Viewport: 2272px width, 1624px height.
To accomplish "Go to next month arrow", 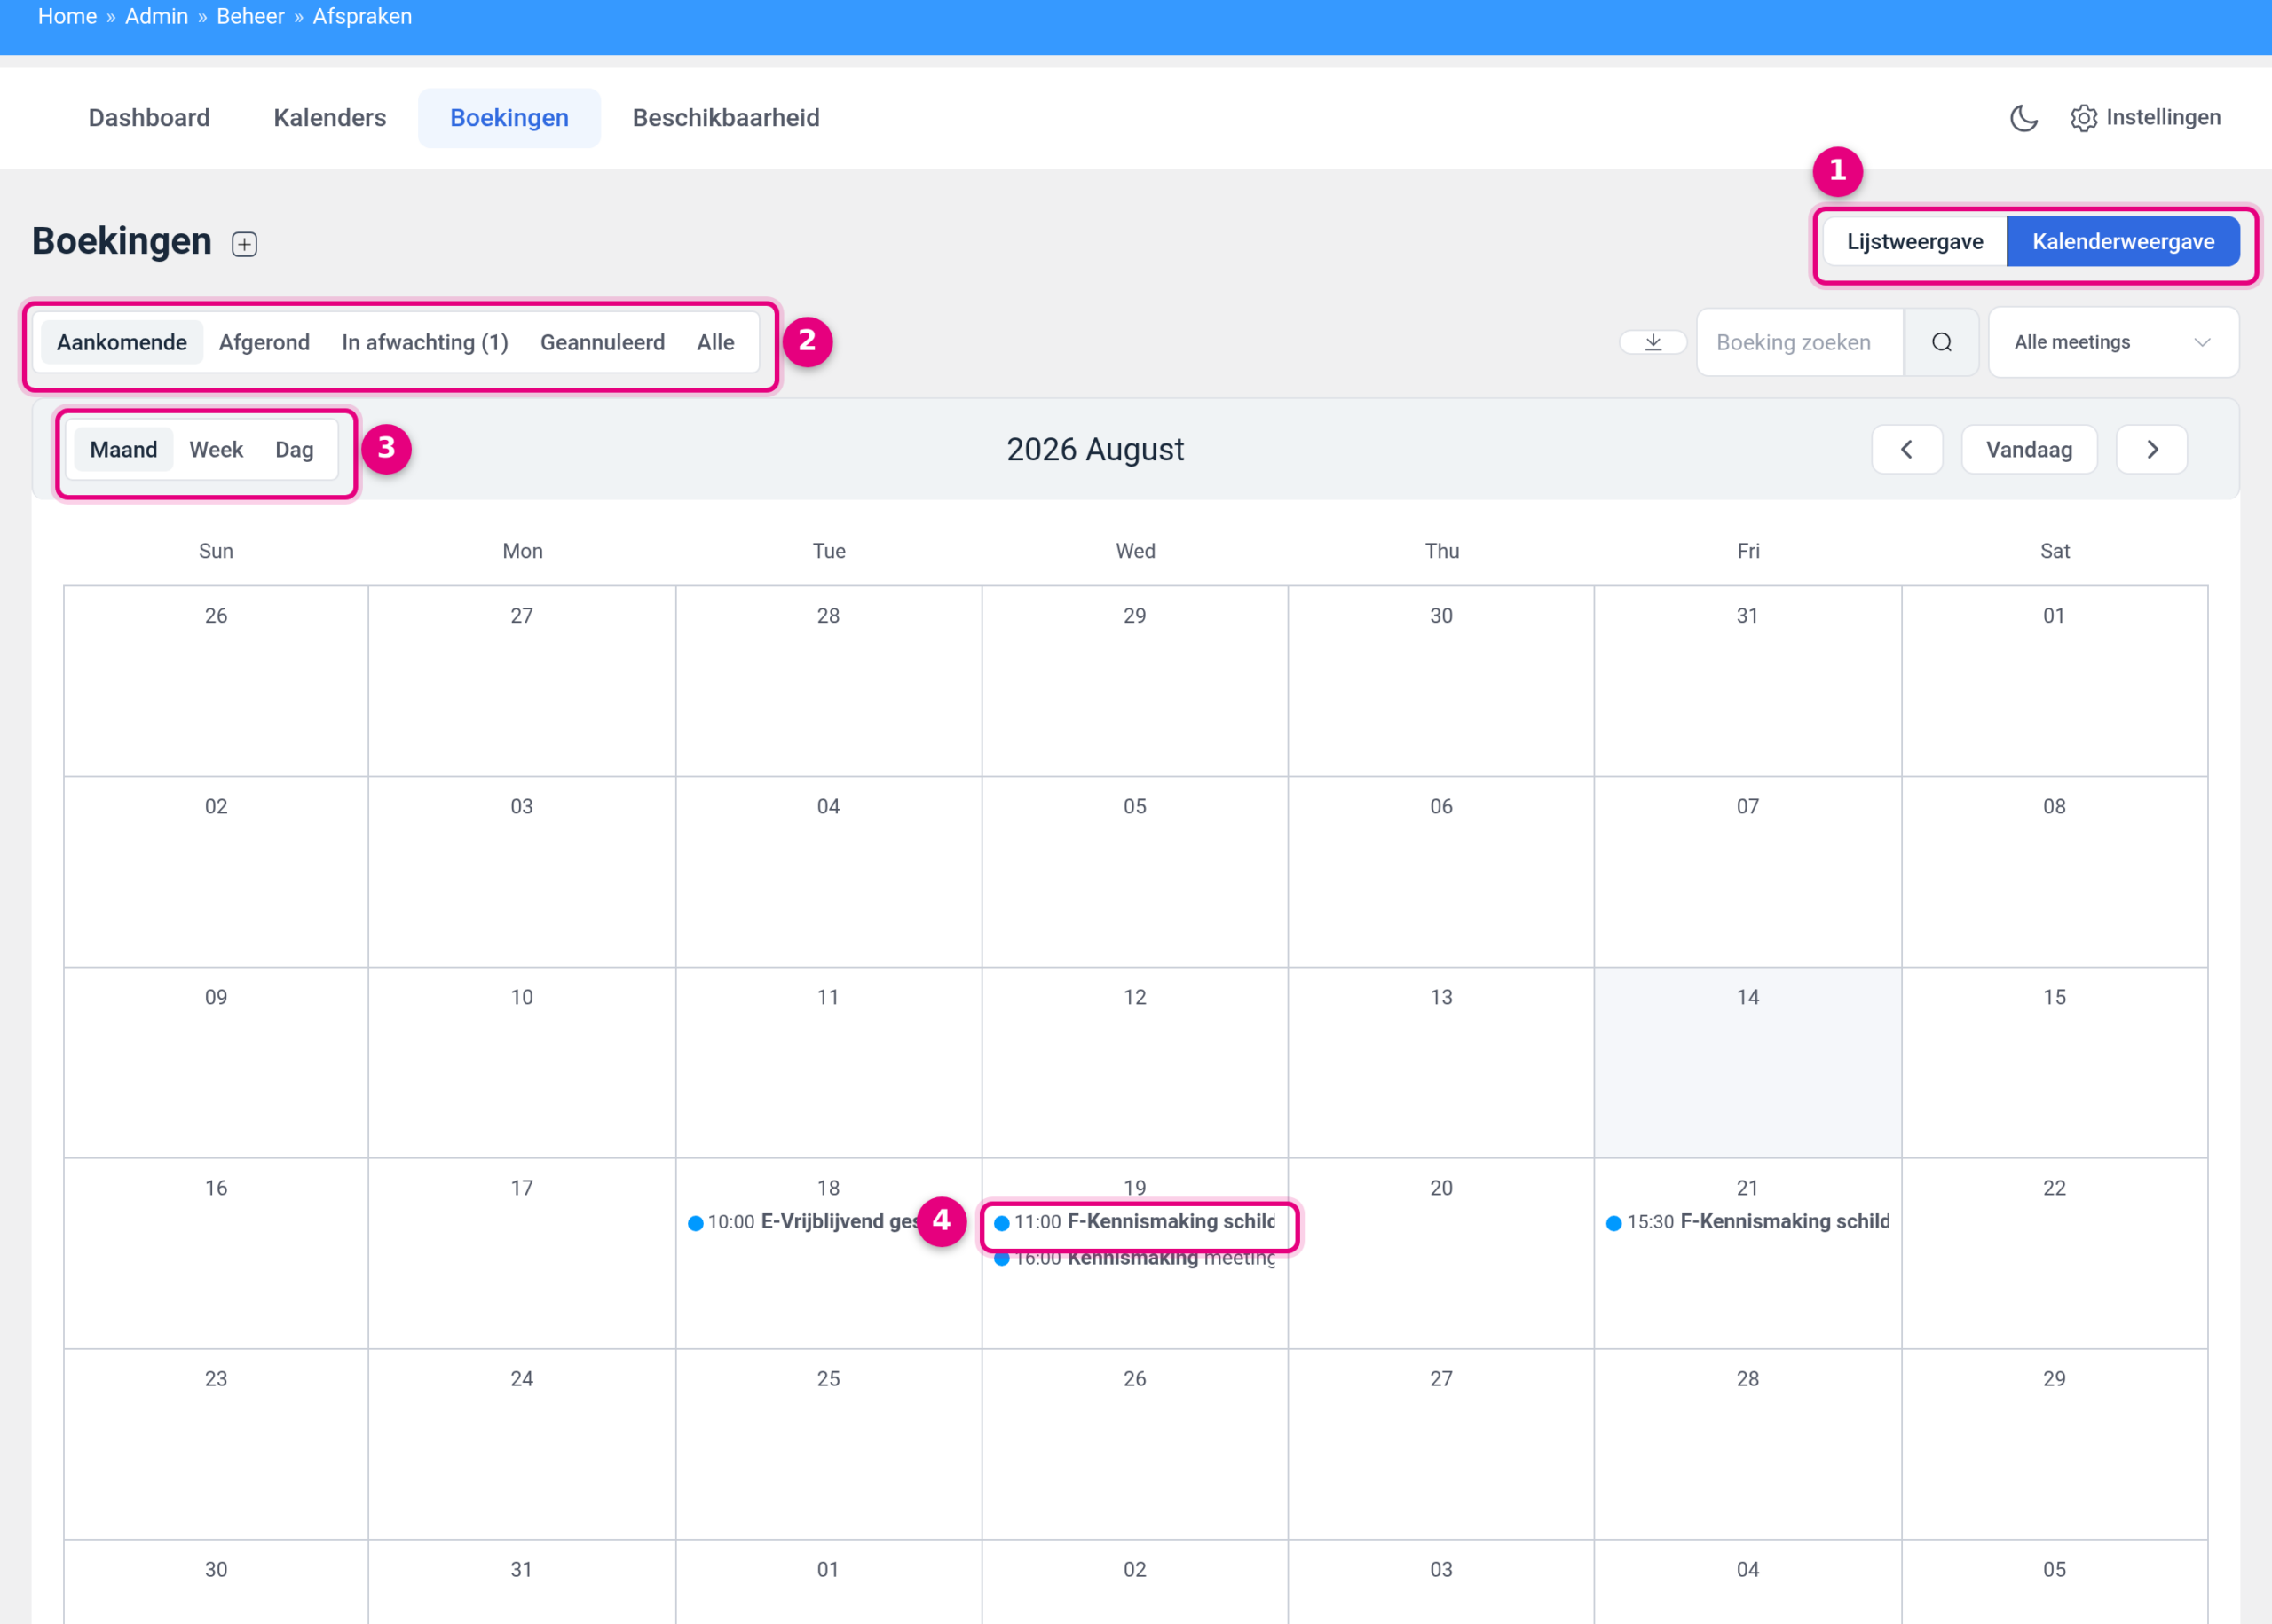I will (x=2152, y=450).
